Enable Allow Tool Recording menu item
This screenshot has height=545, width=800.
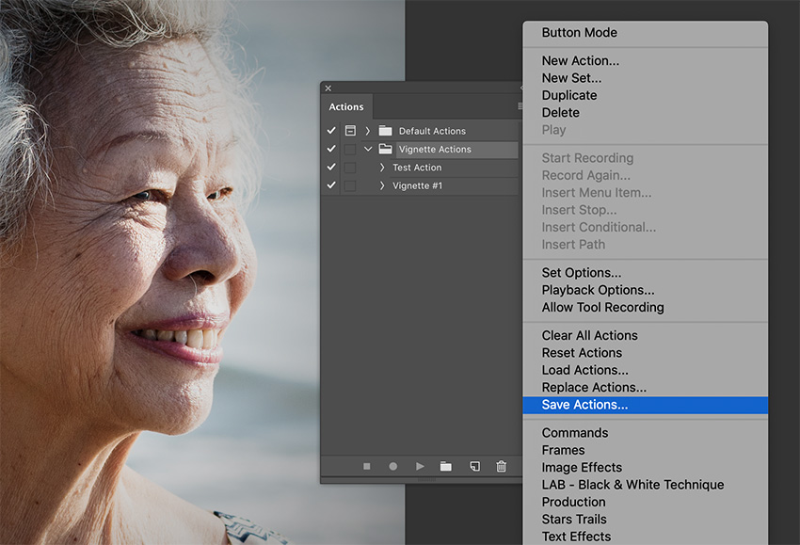646,308
